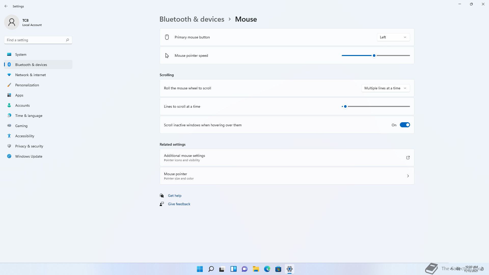This screenshot has height=275, width=489.
Task: Click the external link icon for Additional mouse settings
Action: pos(408,158)
